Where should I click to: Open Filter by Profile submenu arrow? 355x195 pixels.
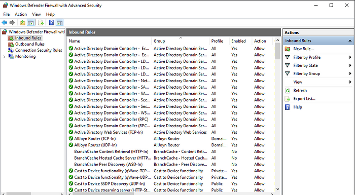[x=350, y=57]
